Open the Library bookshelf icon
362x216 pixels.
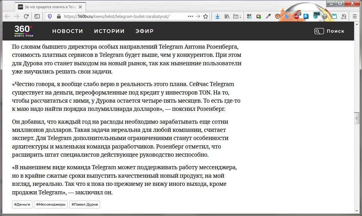227,16
